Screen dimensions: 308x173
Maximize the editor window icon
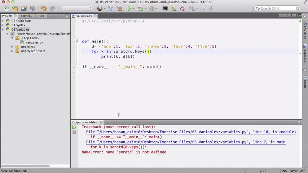(x=299, y=15)
